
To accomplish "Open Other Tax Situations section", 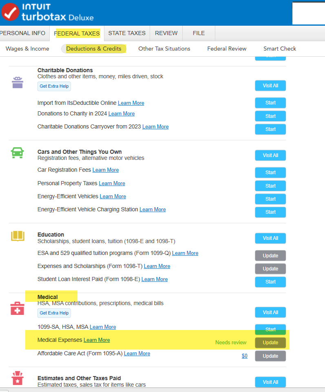I will coord(164,49).
